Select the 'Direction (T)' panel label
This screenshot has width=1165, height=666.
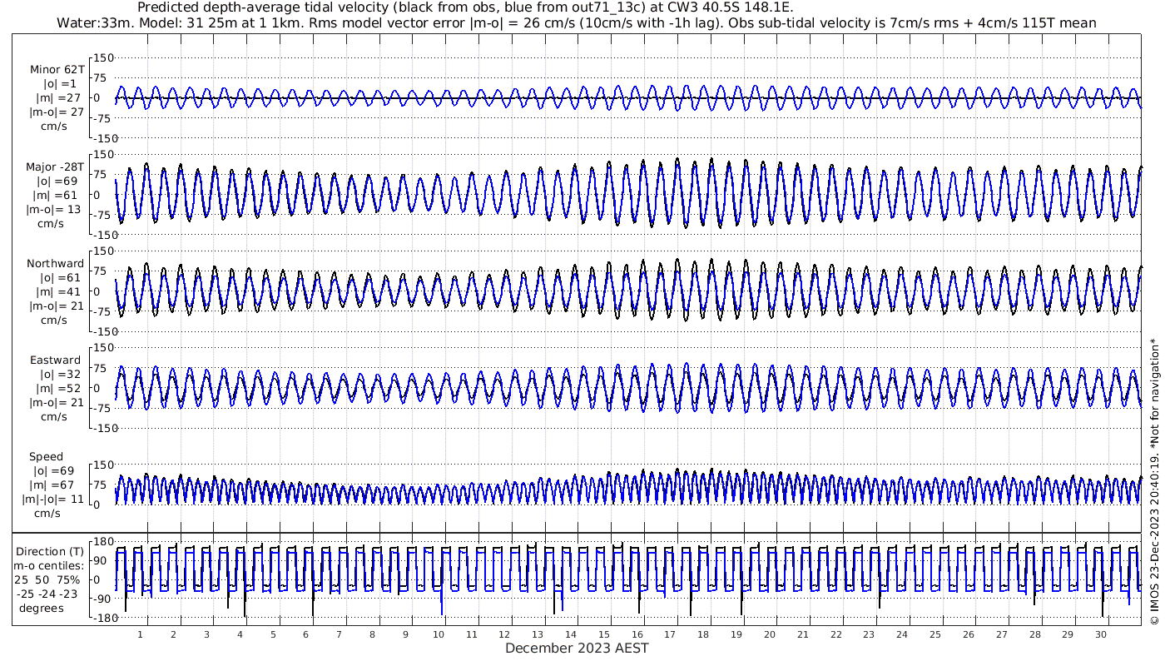[x=52, y=551]
